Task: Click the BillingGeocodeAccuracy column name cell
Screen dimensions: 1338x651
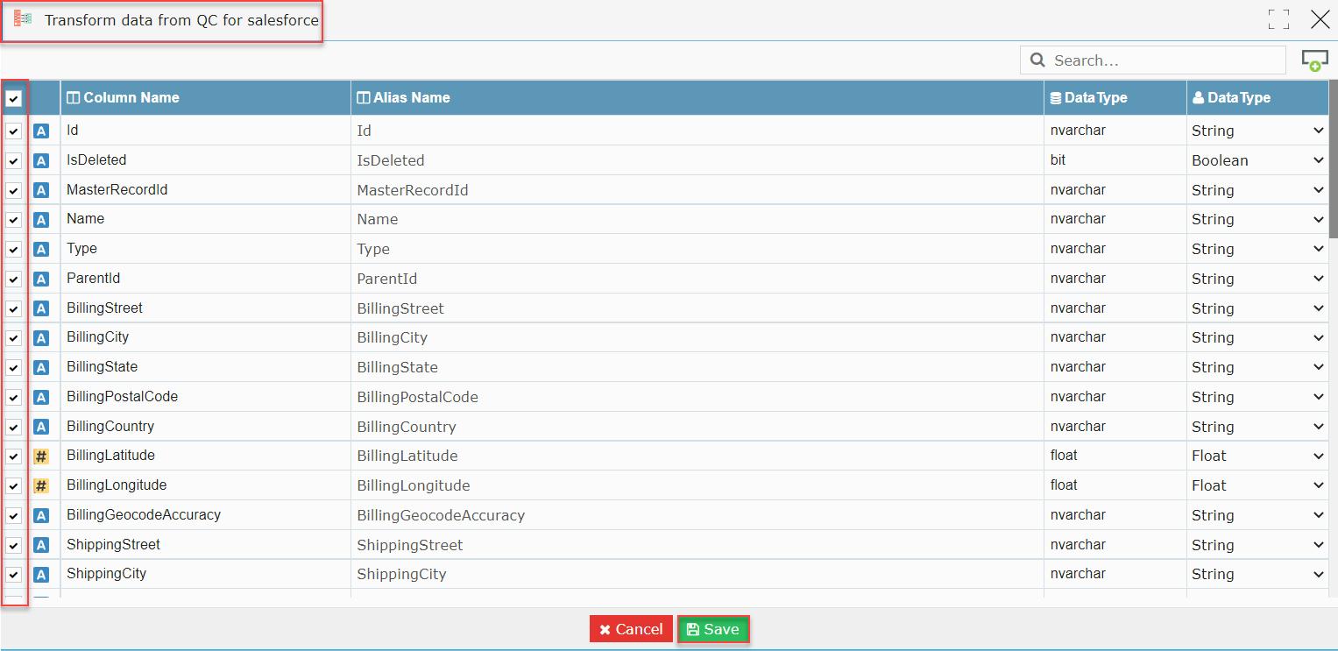Action: coord(205,515)
